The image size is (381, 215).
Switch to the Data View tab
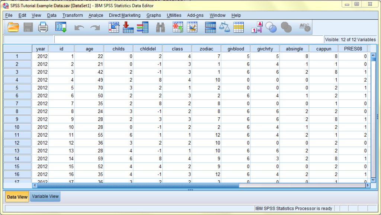[17, 197]
